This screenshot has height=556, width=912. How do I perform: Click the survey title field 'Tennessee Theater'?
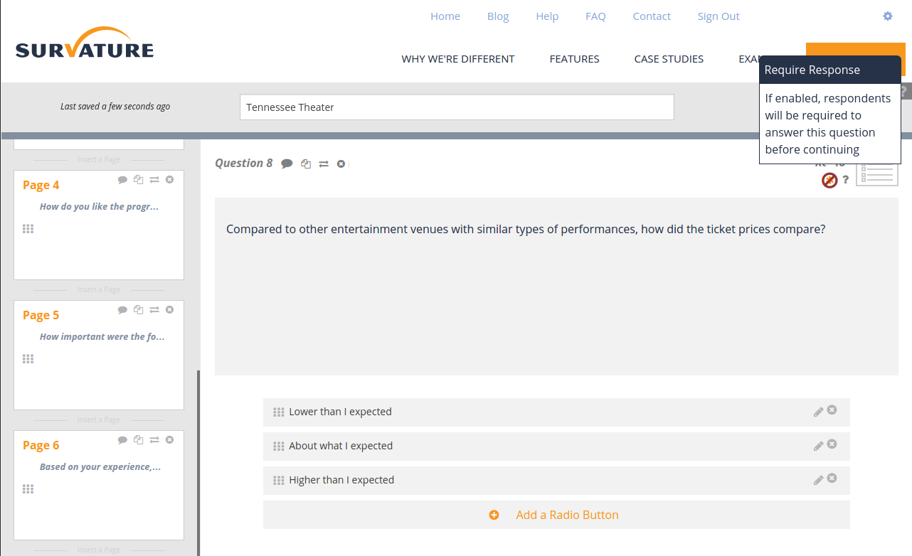457,107
